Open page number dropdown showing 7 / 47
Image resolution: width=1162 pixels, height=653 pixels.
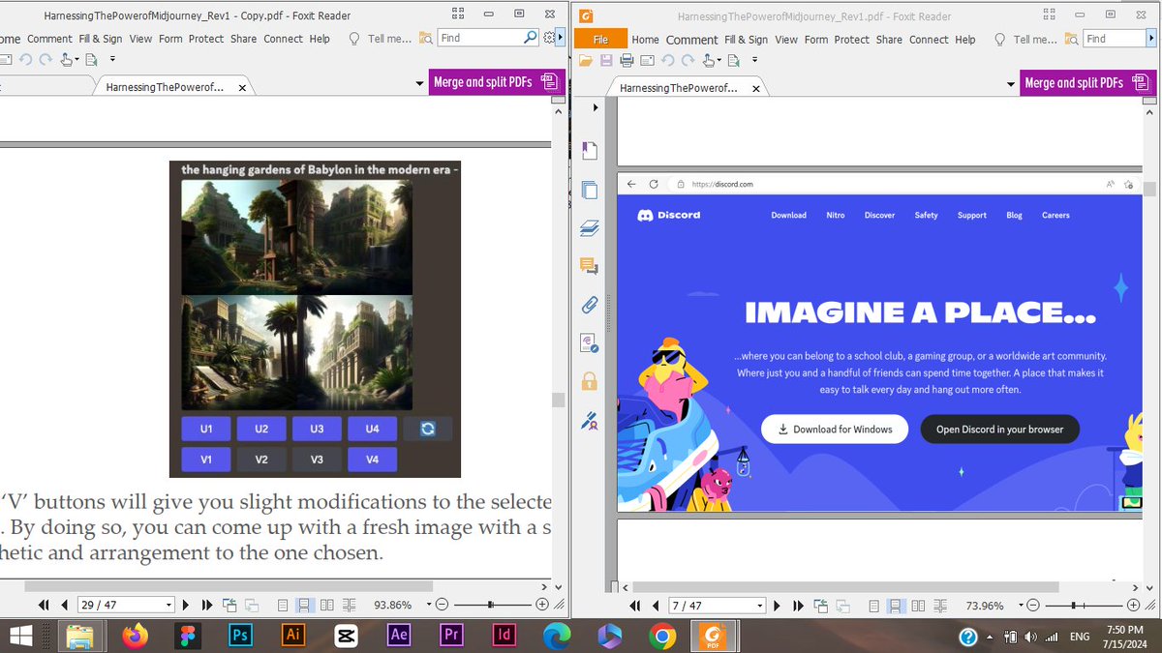(x=760, y=606)
